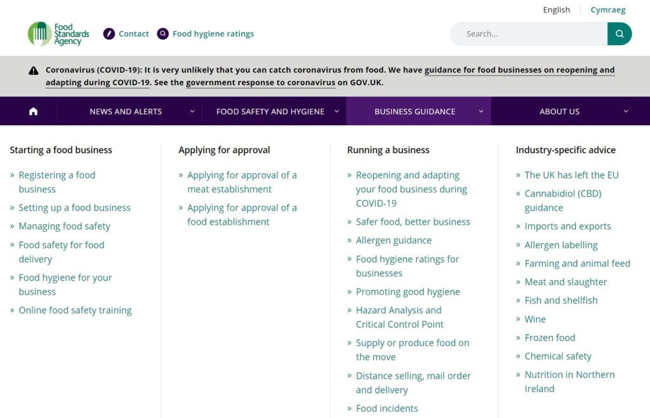Open the News and Alerts menu
Image resolution: width=650 pixels, height=418 pixels.
click(126, 111)
